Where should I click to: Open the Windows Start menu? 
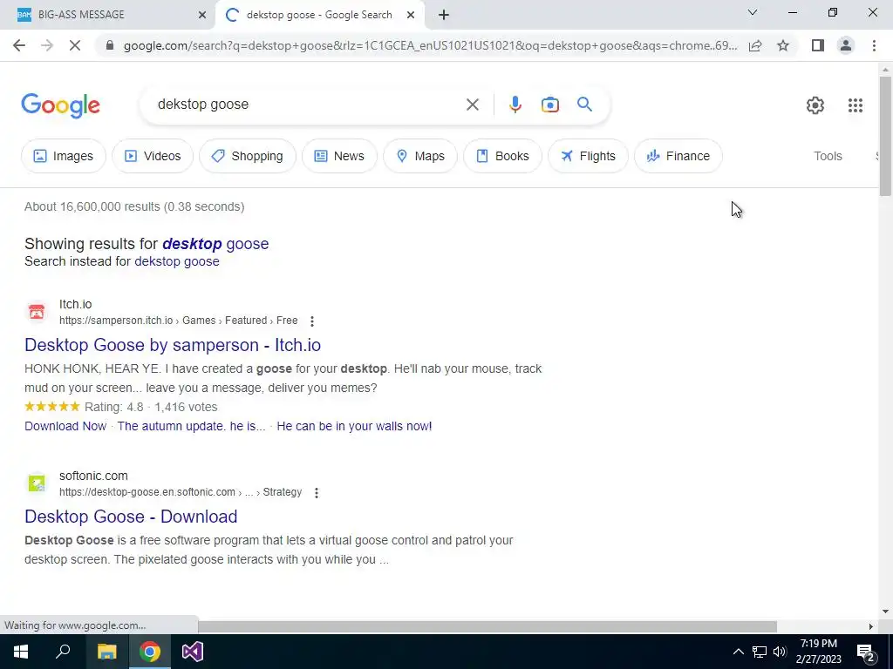pyautogui.click(x=21, y=652)
